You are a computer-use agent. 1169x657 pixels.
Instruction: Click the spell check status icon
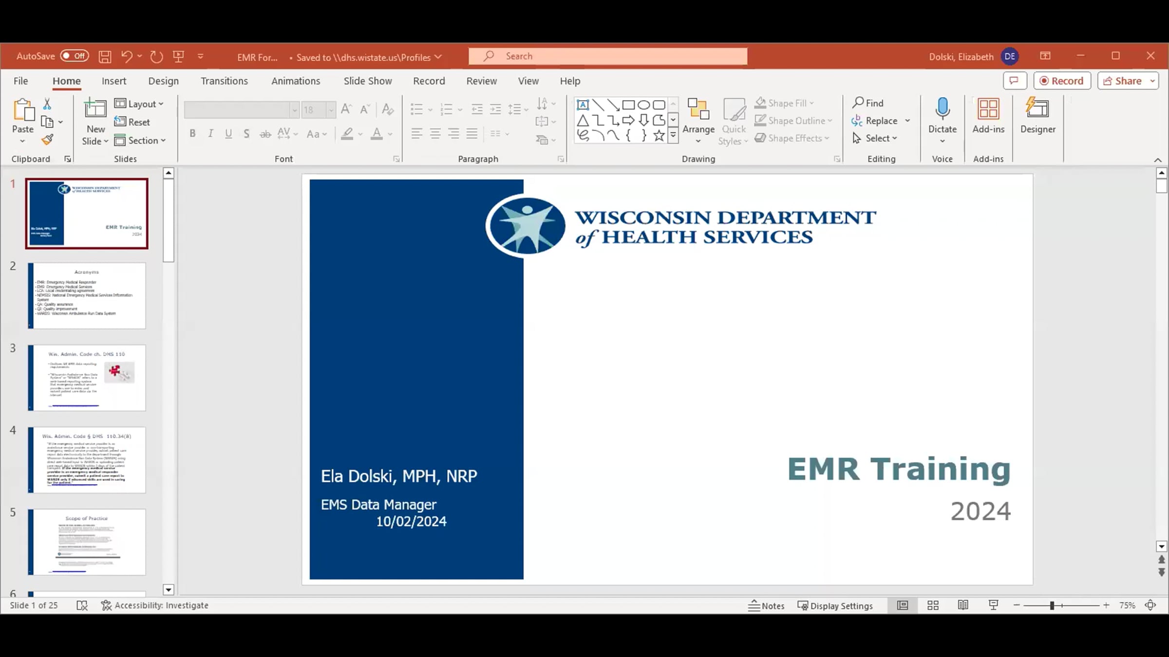point(82,605)
